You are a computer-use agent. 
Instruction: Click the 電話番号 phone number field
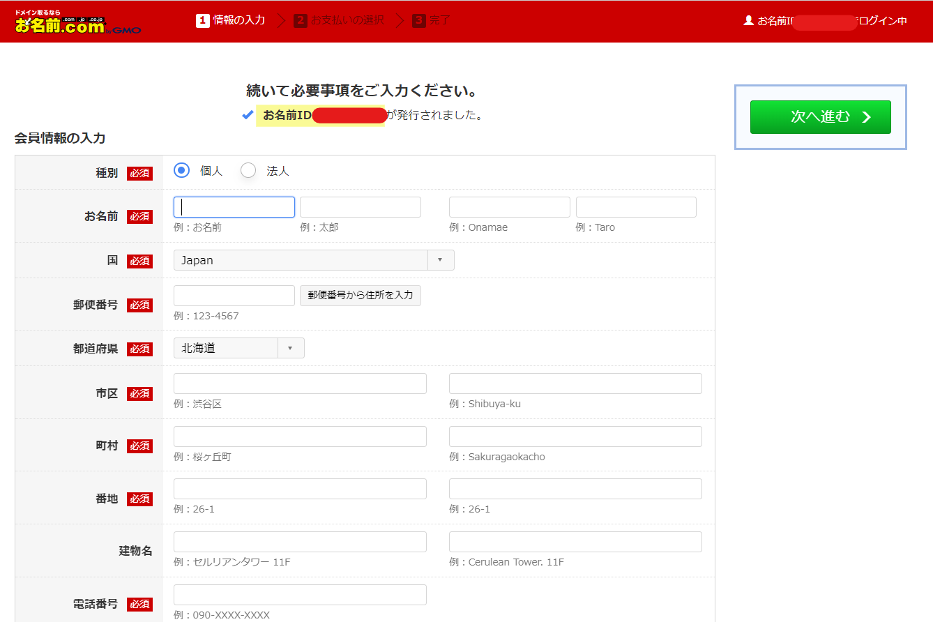300,594
